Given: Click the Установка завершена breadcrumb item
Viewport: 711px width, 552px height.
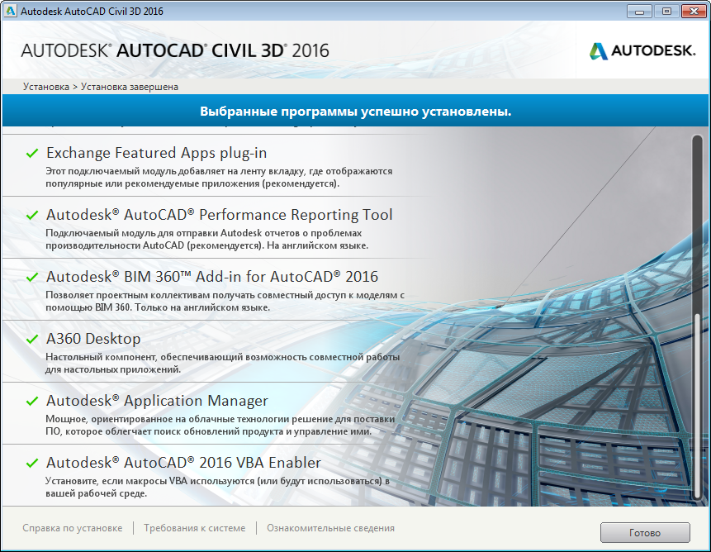Looking at the screenshot, I should tap(130, 87).
